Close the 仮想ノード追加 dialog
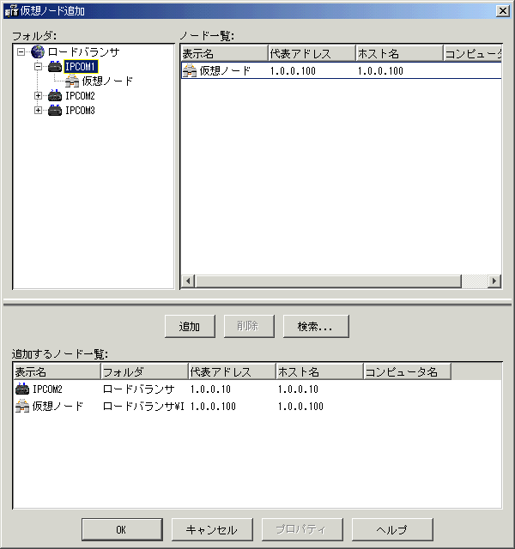The width and height of the screenshot is (515, 549). (503, 11)
